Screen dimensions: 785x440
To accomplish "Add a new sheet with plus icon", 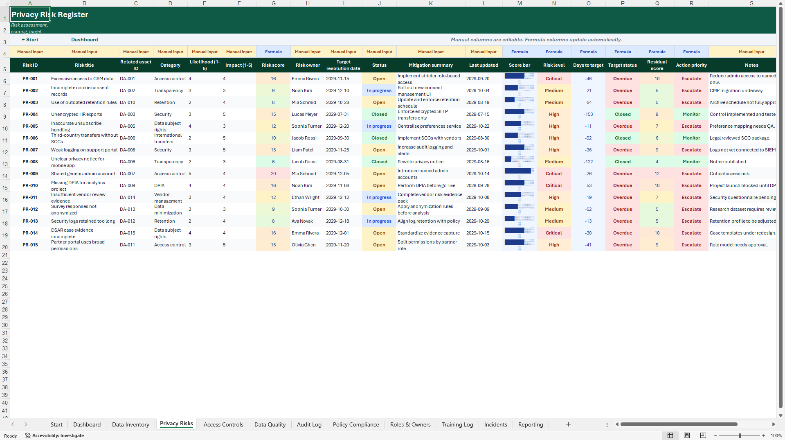I will click(568, 424).
